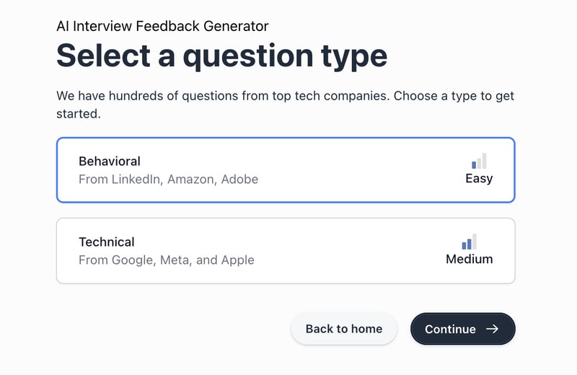
Task: Choose the Technical question type card
Action: [x=286, y=250]
